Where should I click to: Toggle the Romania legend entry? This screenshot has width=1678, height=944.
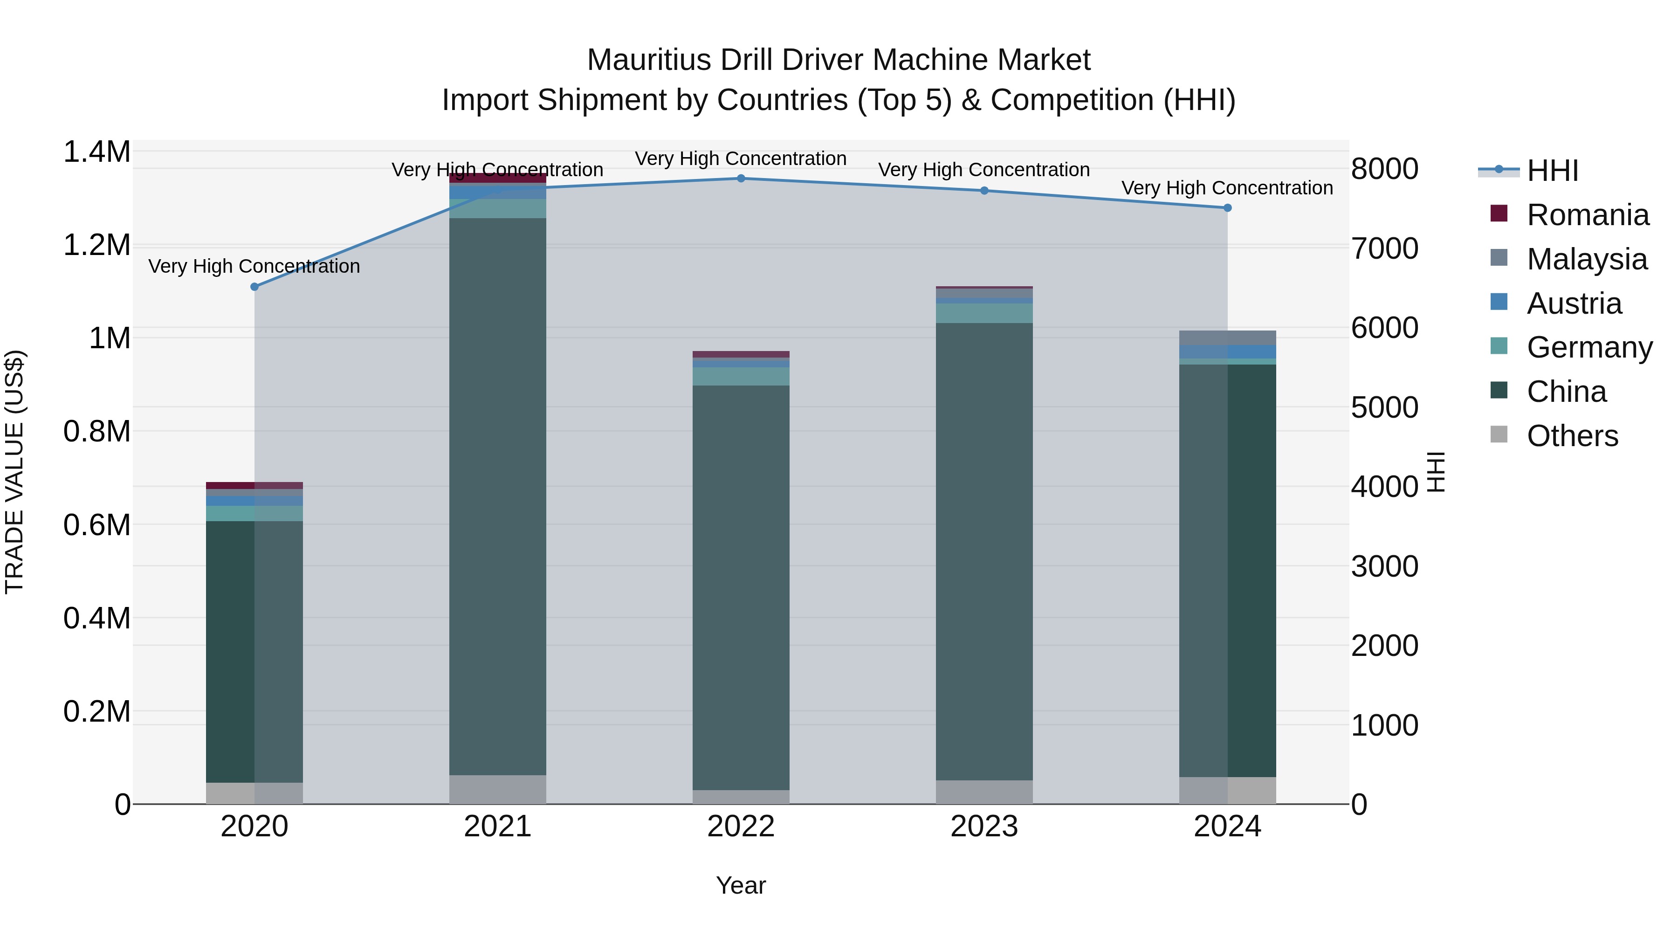click(x=1570, y=214)
